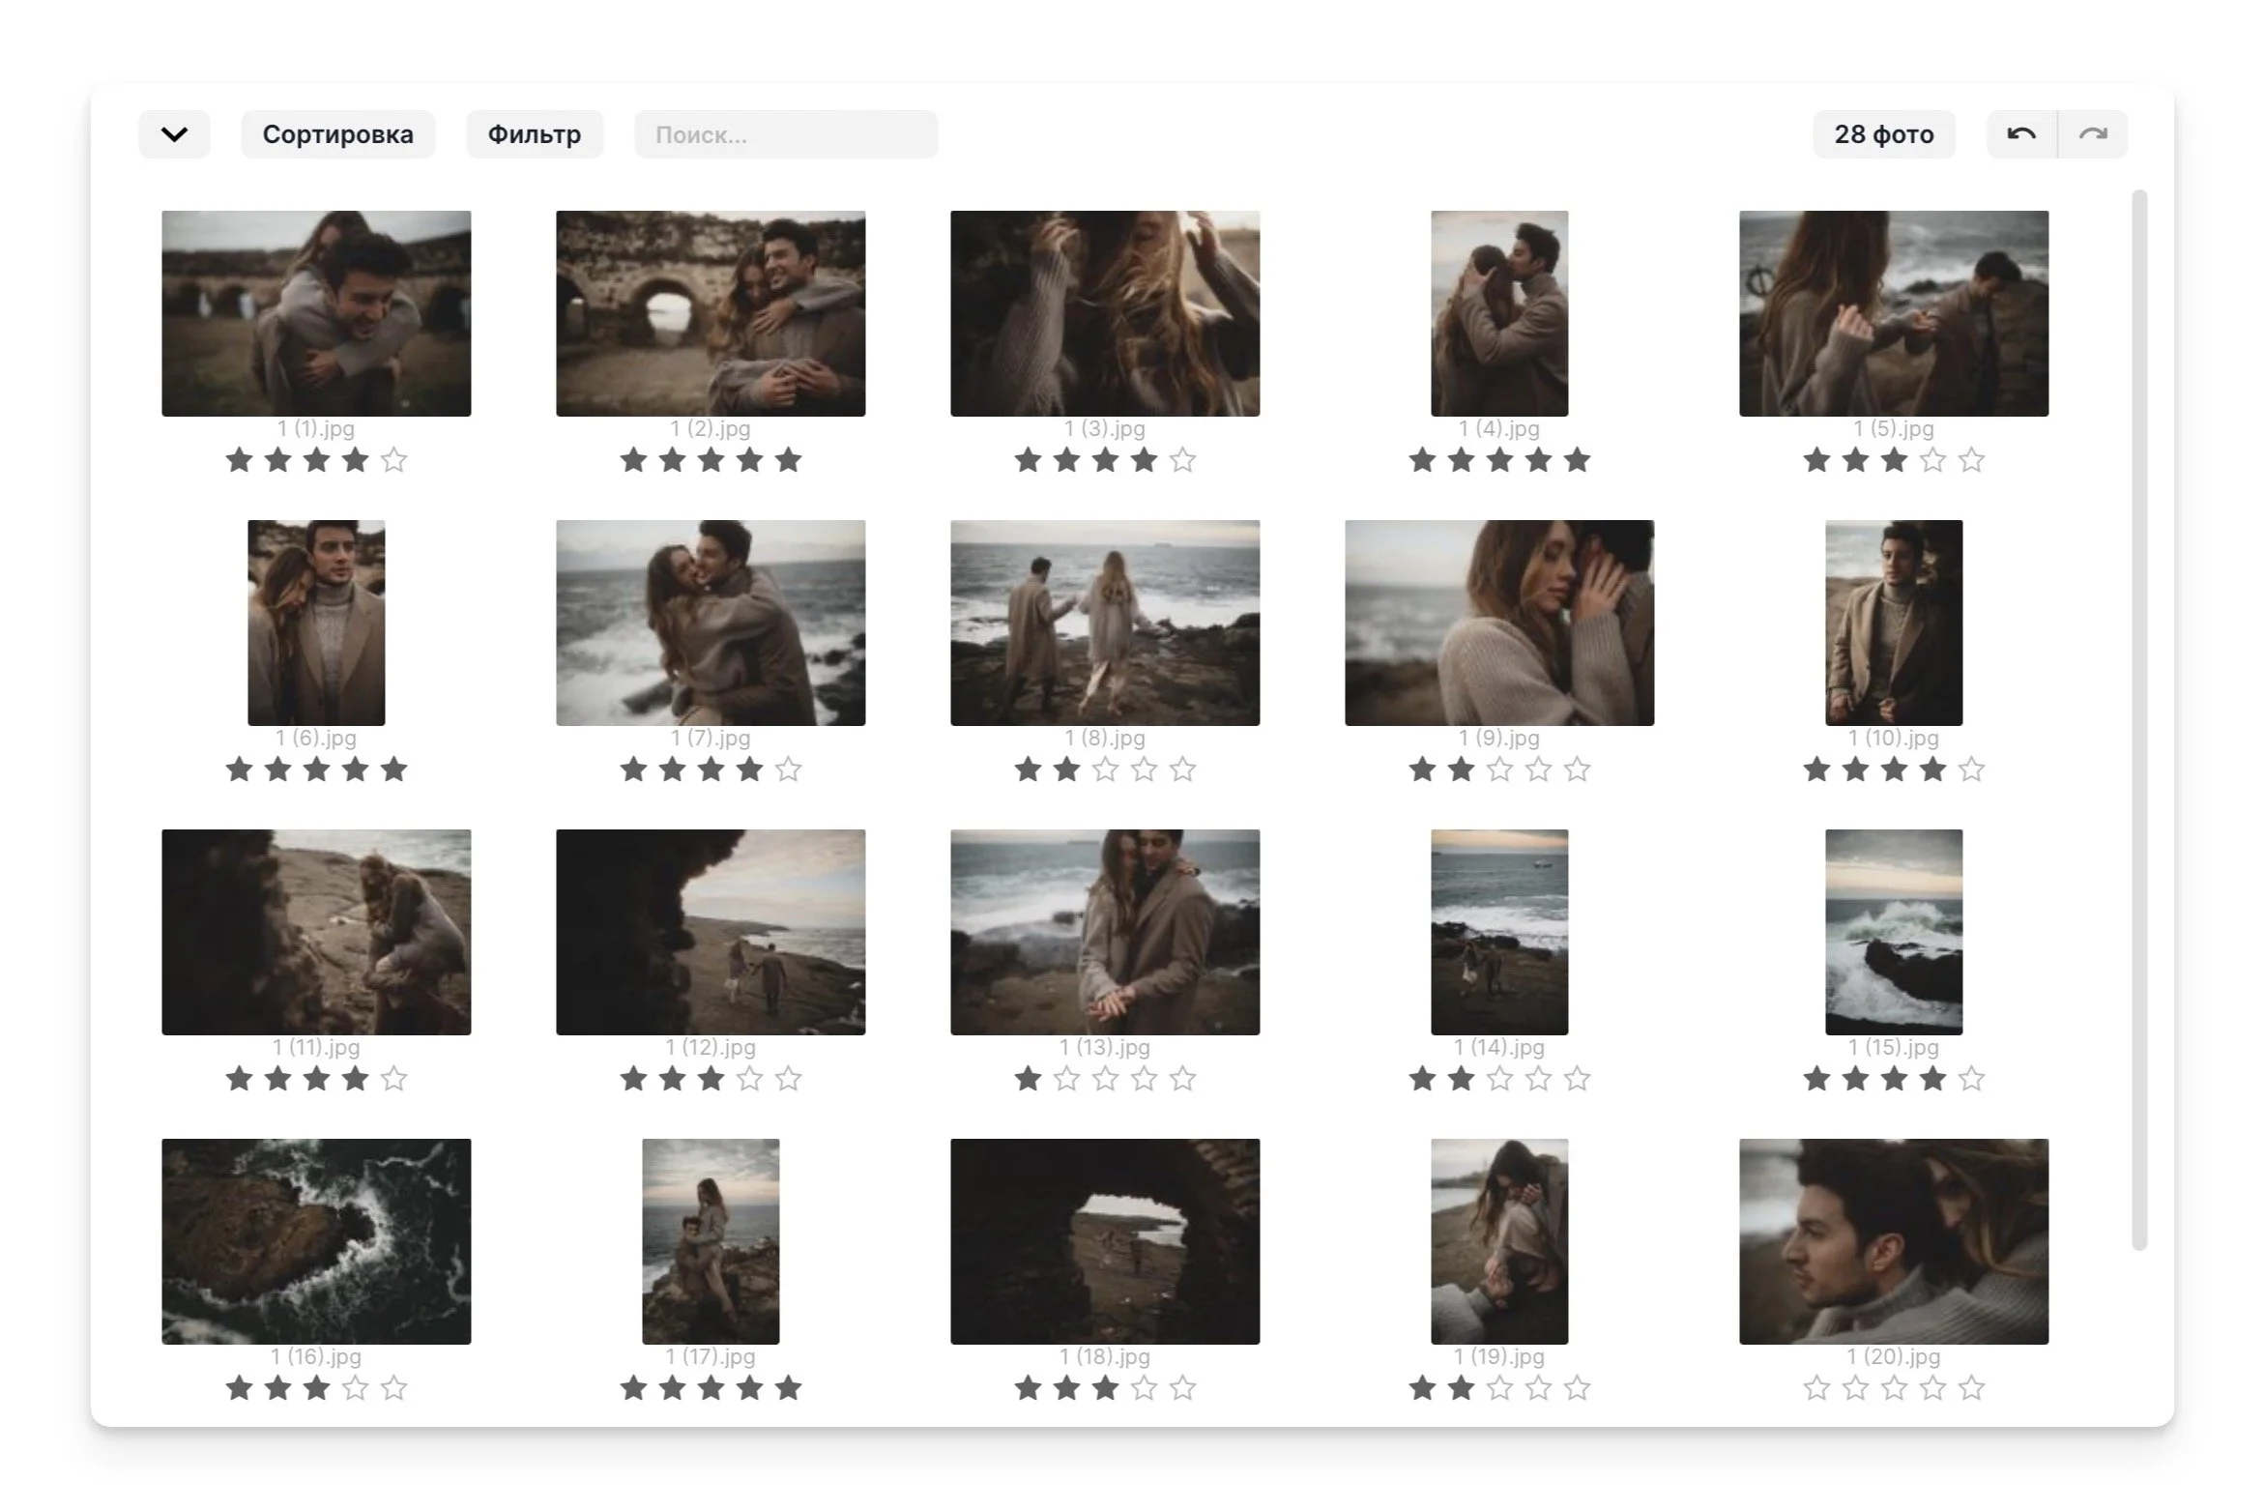Viewport: 2265px width, 1510px height.
Task: Set second star on 1 (13).jpg
Action: [x=1066, y=1079]
